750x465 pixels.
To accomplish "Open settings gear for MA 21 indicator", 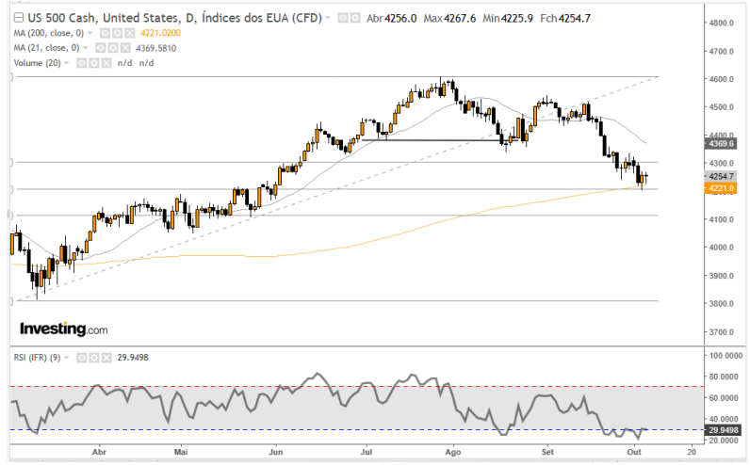I will [111, 47].
